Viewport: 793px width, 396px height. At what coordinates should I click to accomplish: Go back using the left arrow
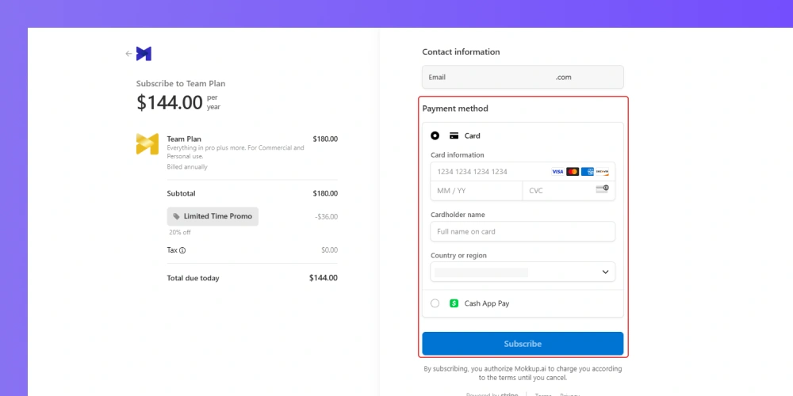(128, 54)
